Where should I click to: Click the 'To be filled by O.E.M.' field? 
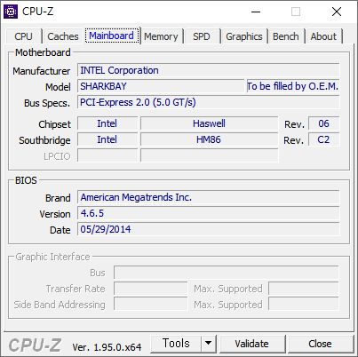pyautogui.click(x=293, y=86)
